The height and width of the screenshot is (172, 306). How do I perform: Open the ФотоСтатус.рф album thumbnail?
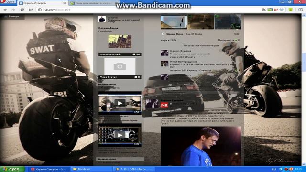pos(120,42)
